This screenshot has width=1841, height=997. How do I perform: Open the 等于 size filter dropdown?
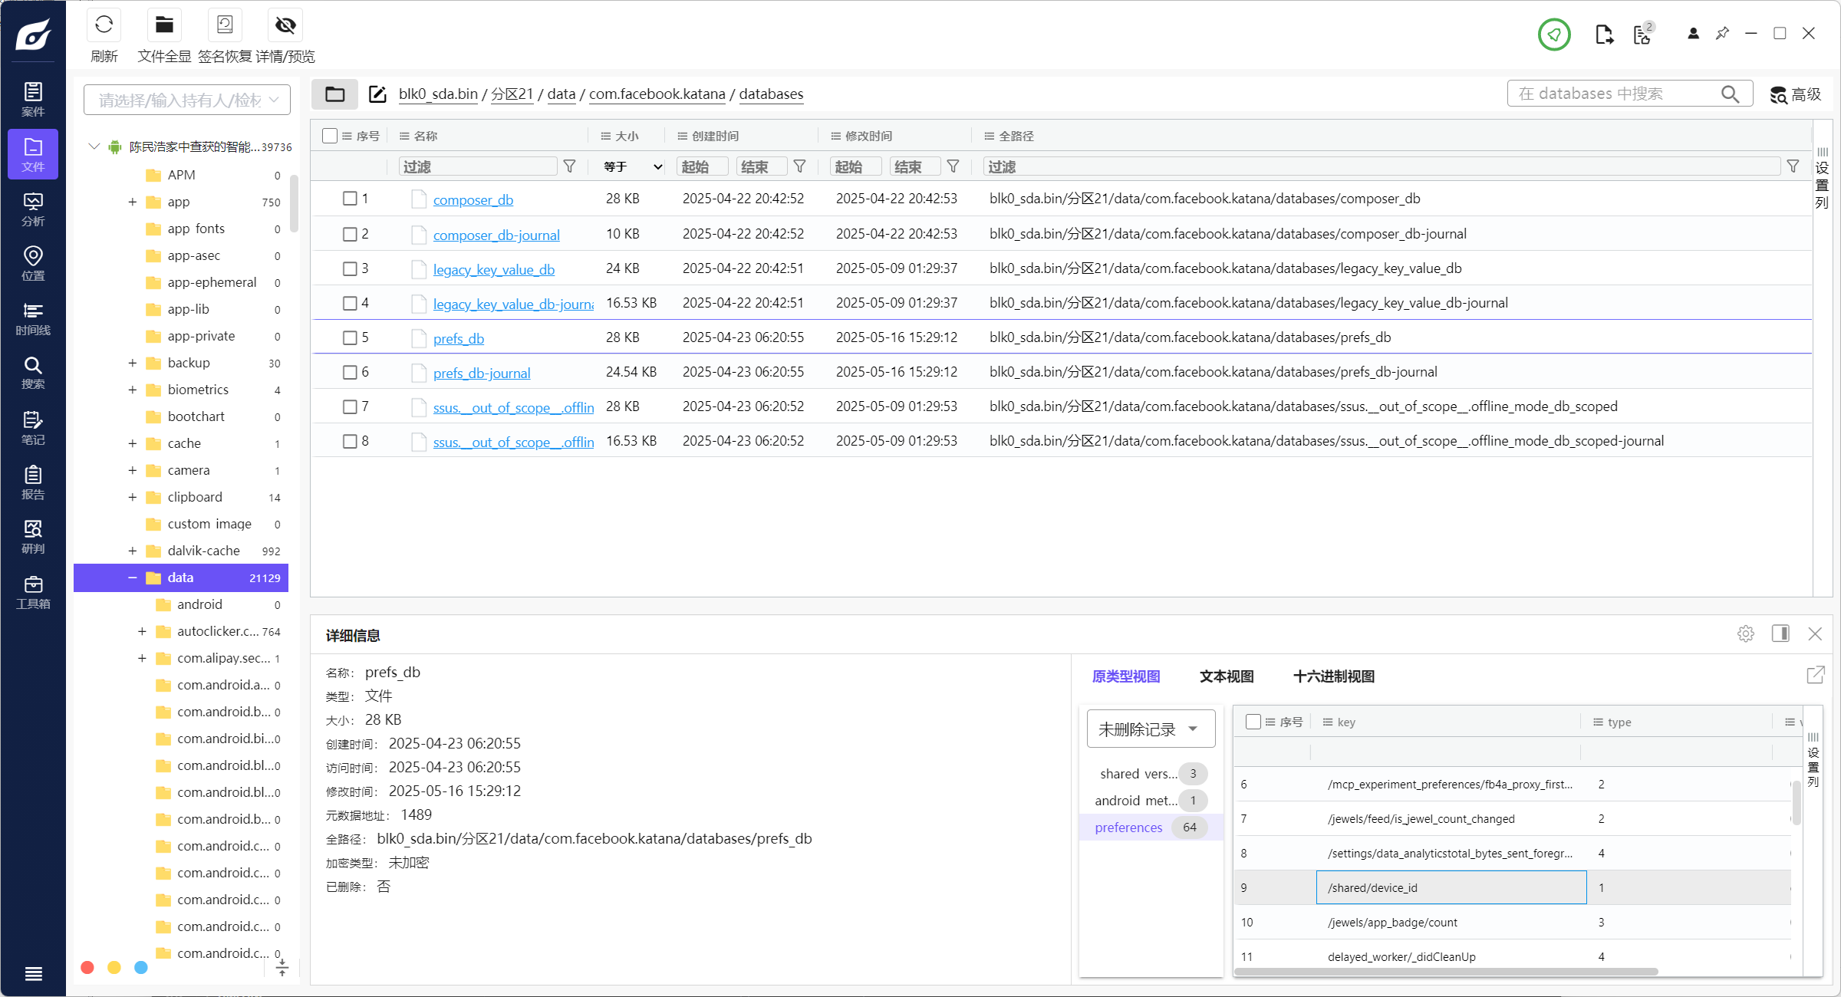pos(632,166)
